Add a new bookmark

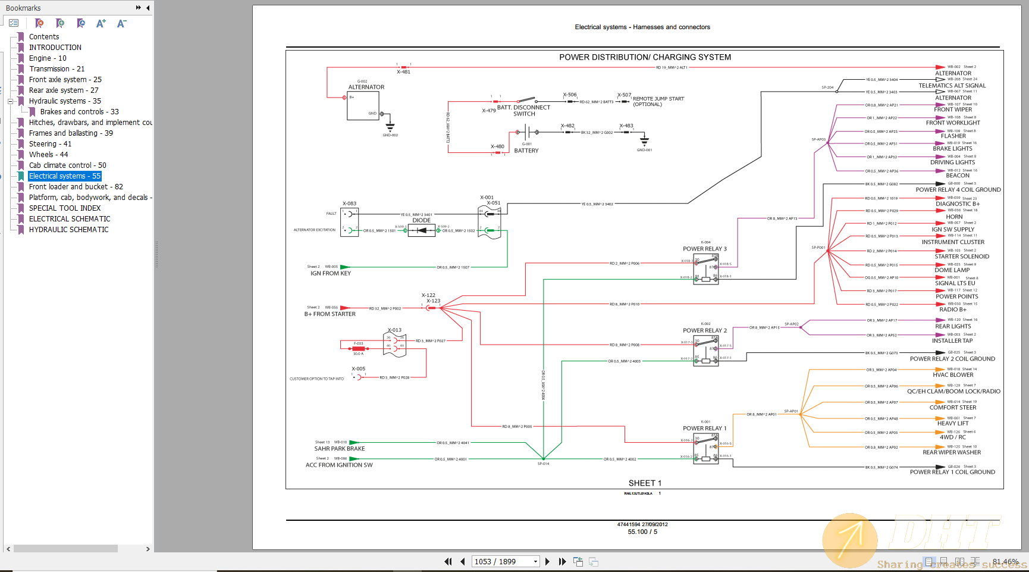pos(60,23)
